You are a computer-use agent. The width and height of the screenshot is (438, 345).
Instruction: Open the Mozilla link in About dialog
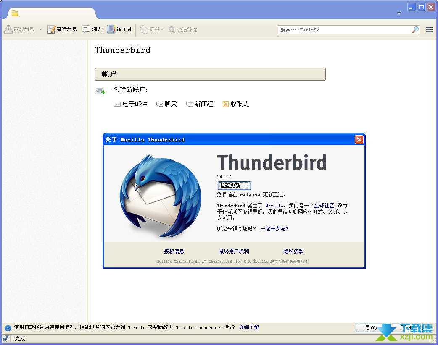[x=274, y=206]
